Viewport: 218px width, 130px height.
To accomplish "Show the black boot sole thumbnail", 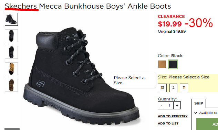I will coord(11,52).
